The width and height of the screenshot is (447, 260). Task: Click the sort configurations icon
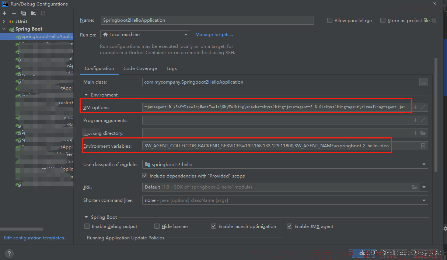pos(43,13)
